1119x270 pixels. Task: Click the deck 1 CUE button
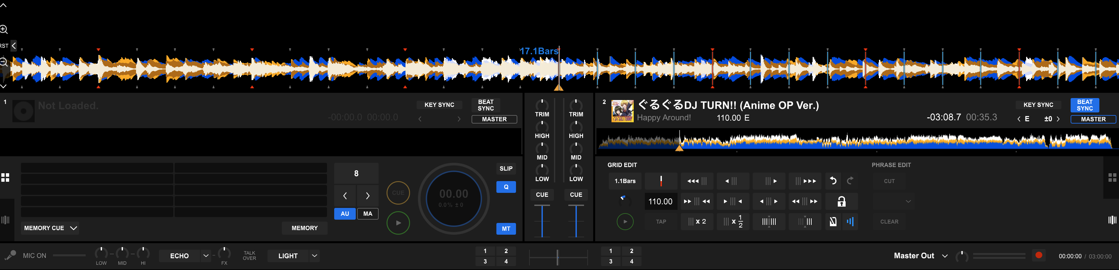coord(398,193)
